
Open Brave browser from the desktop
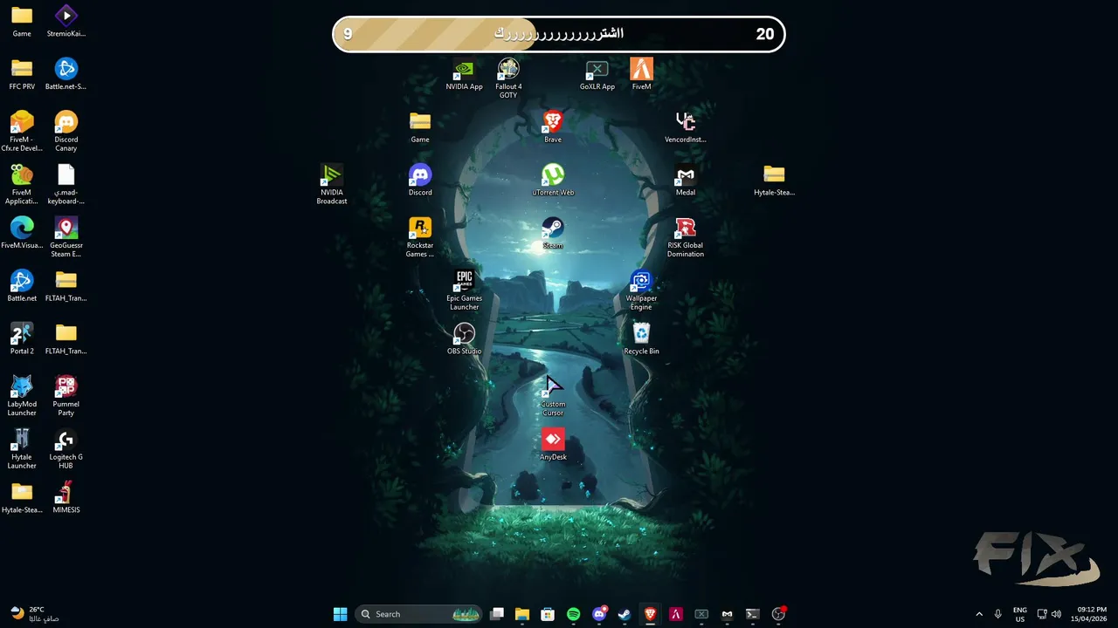tap(553, 127)
